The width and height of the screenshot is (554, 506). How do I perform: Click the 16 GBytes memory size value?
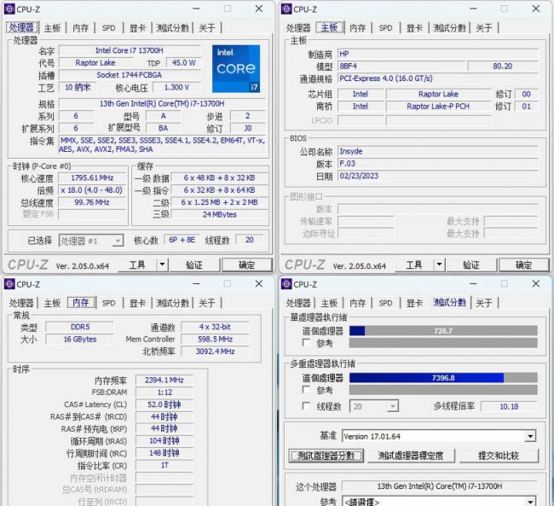click(80, 339)
